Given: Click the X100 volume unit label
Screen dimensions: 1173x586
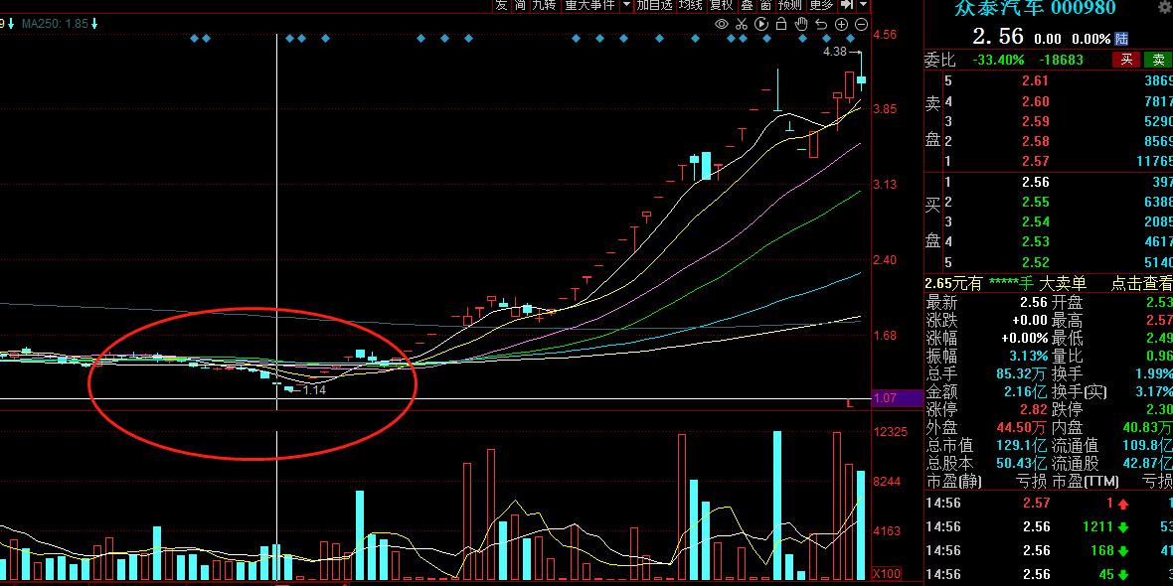Looking at the screenshot, I should click(888, 573).
